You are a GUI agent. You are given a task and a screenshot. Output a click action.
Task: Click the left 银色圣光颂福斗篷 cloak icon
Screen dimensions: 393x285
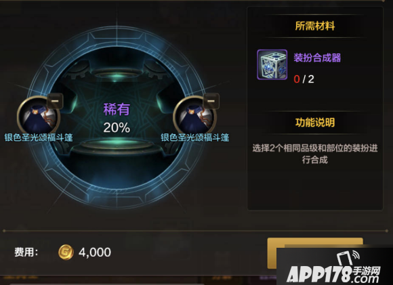[39, 116]
